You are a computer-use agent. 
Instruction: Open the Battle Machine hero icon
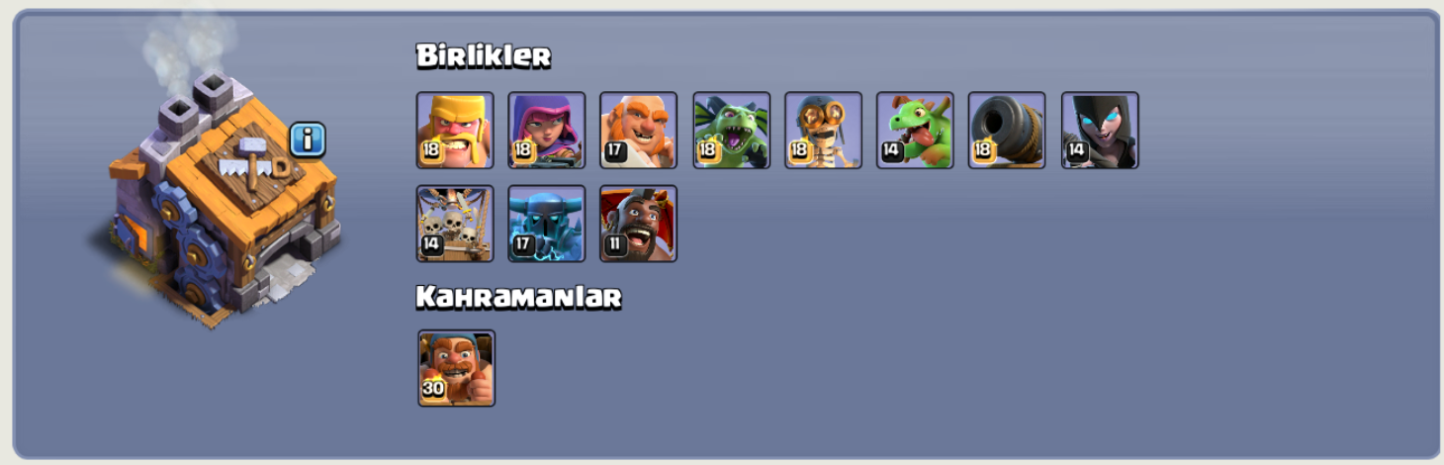[x=457, y=368]
